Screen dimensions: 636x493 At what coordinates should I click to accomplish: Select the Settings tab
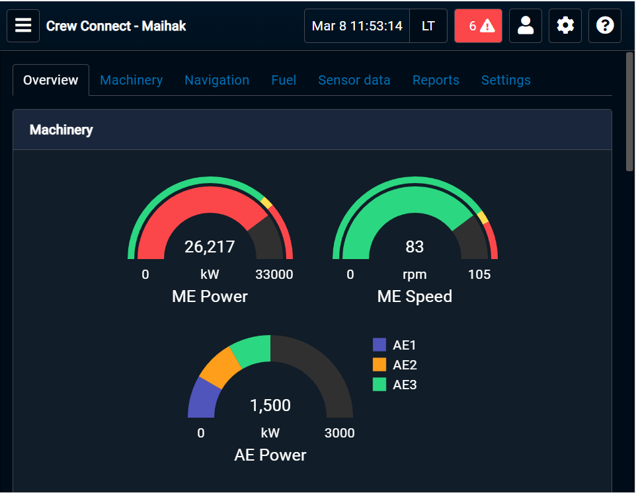coord(506,80)
